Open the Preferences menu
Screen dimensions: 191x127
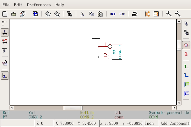coord(39,5)
